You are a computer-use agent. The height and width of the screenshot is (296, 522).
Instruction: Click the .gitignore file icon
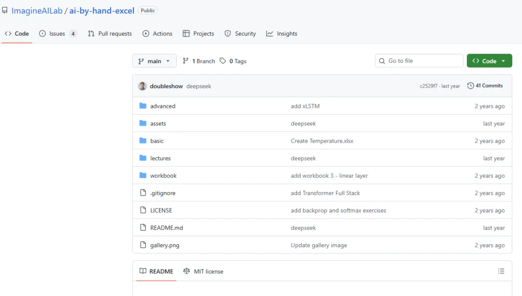(x=143, y=193)
